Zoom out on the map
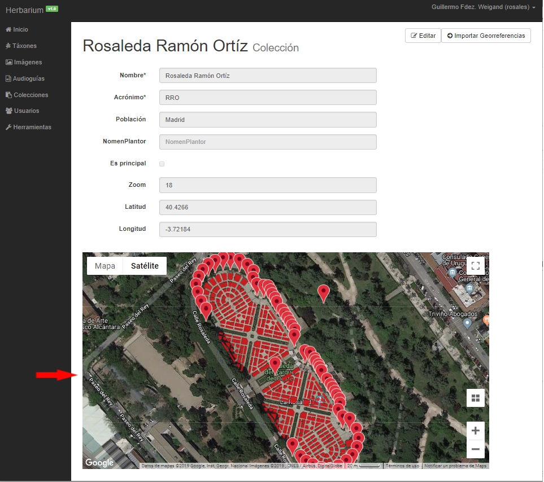 click(475, 449)
